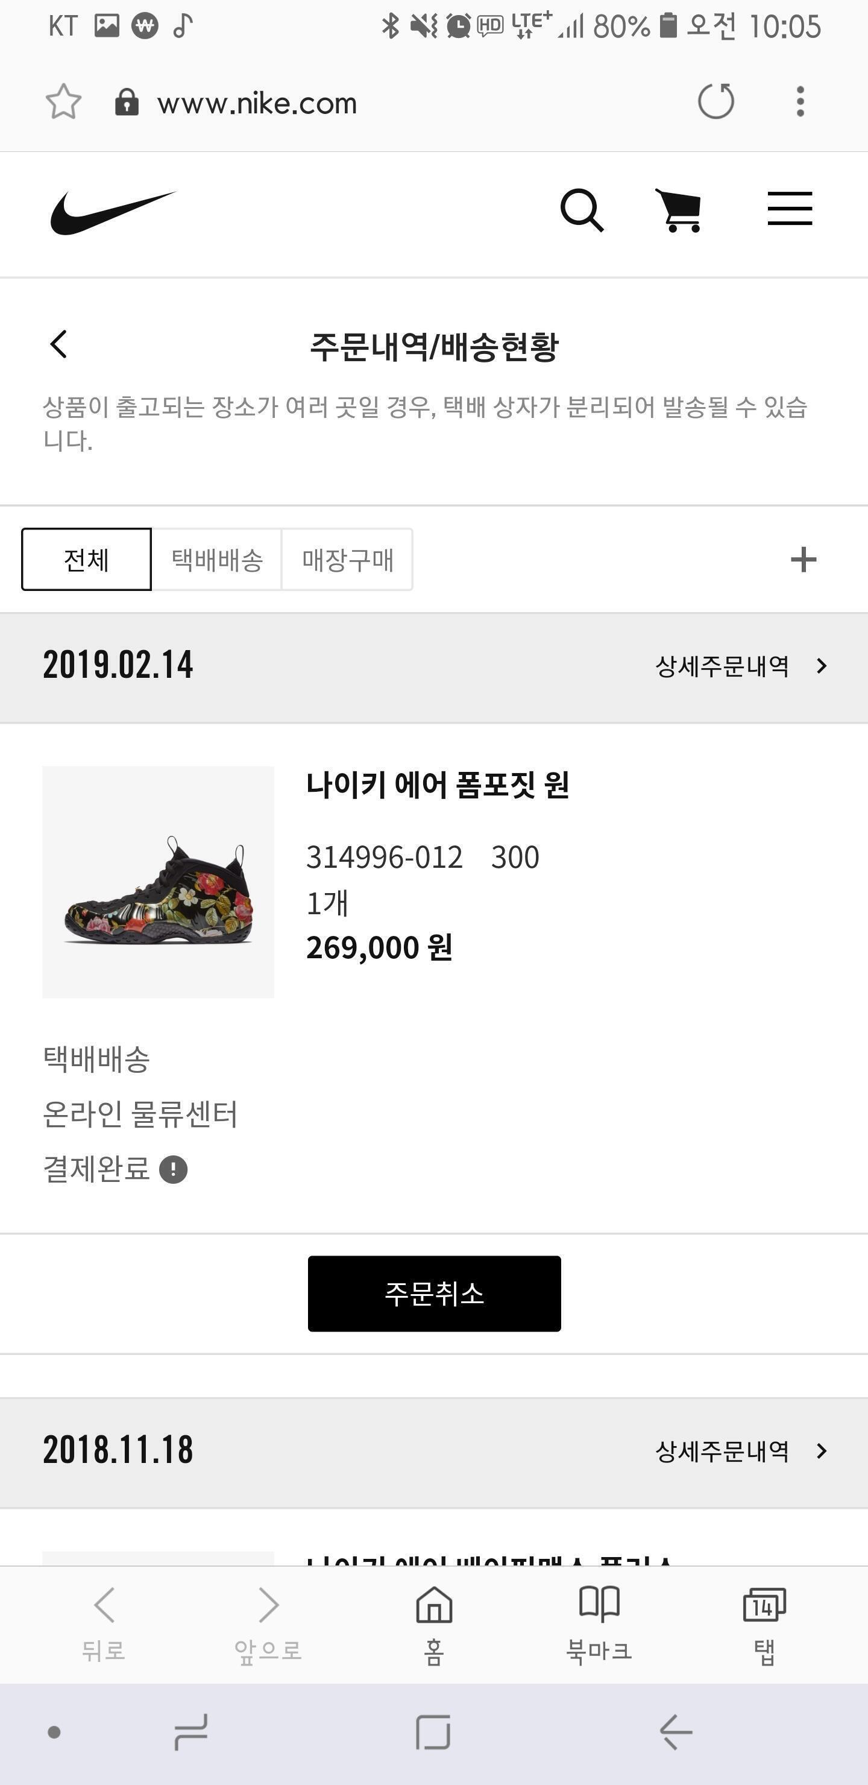Tap the www.nike.com address field

tap(256, 103)
